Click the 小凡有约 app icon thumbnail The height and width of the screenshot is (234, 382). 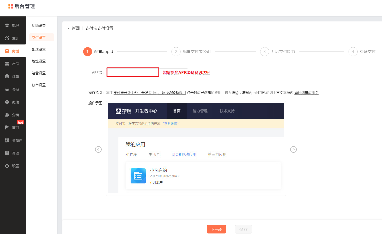[138, 176]
